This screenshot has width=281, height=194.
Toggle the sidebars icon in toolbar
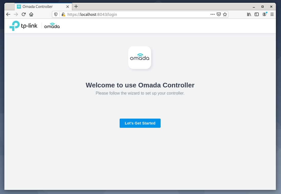click(x=257, y=15)
